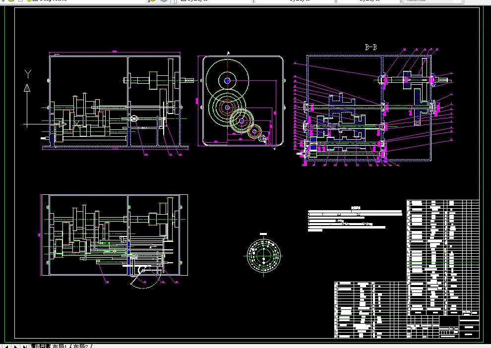Select the B-B section label text
This screenshot has width=491, height=348.
point(371,47)
